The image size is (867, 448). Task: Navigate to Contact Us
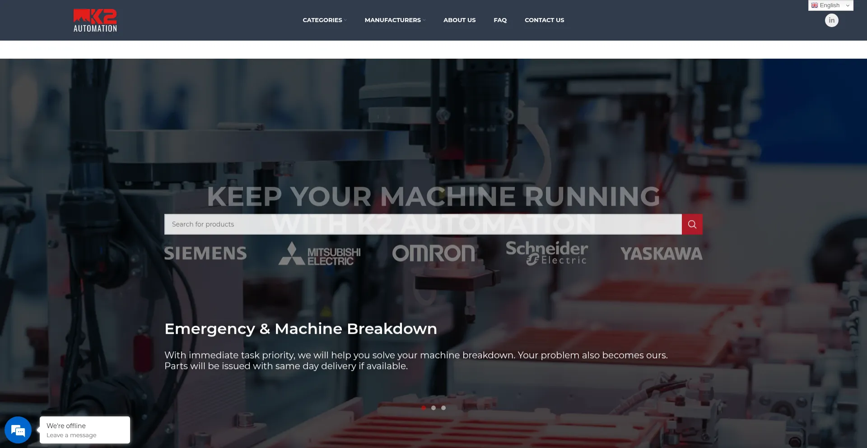coord(544,20)
